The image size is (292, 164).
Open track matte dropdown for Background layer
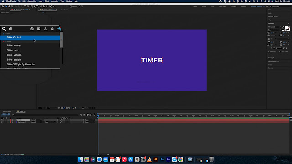point(50,122)
